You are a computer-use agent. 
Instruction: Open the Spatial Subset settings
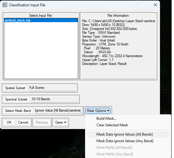pos(15,88)
